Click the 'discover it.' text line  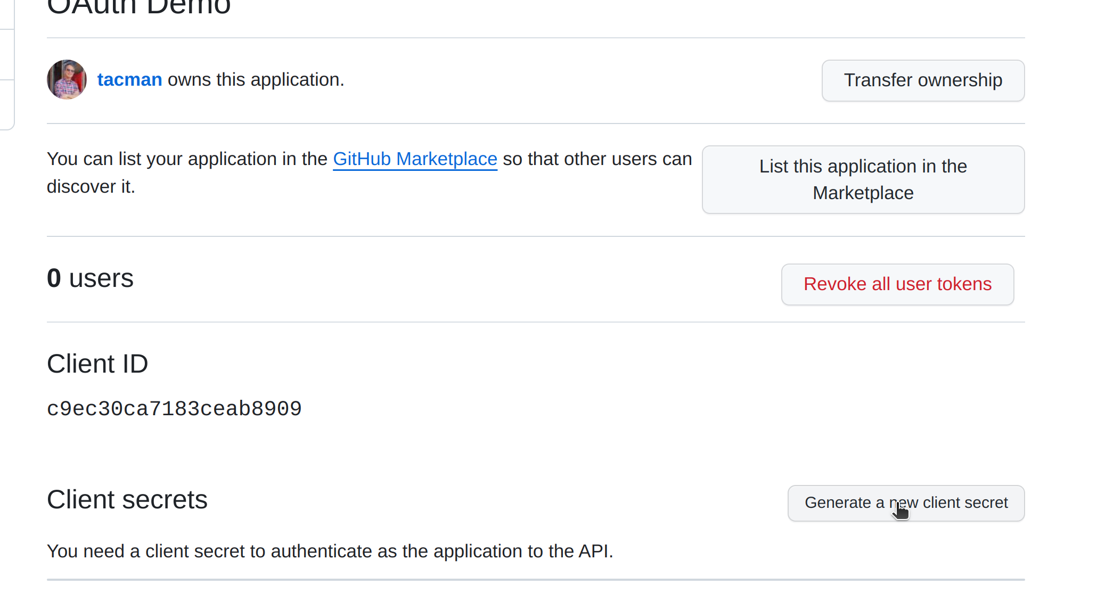tap(91, 187)
